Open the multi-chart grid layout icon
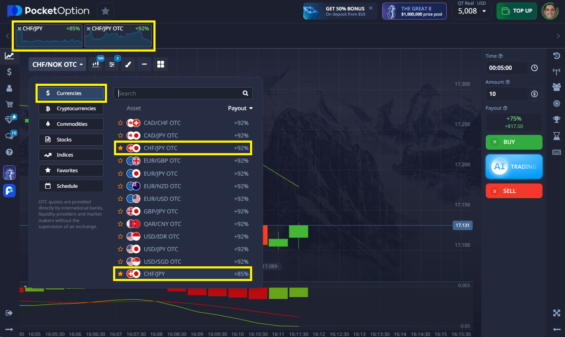The width and height of the screenshot is (565, 337). click(x=161, y=64)
